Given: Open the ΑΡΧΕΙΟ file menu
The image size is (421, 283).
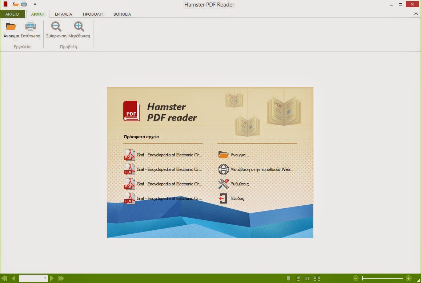Looking at the screenshot, I should pos(12,14).
